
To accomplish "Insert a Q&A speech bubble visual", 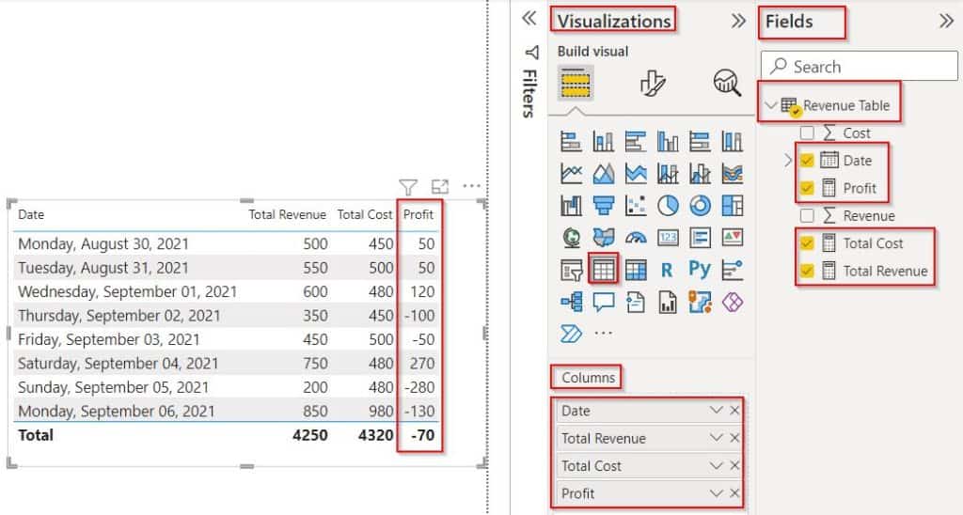I will (x=603, y=302).
